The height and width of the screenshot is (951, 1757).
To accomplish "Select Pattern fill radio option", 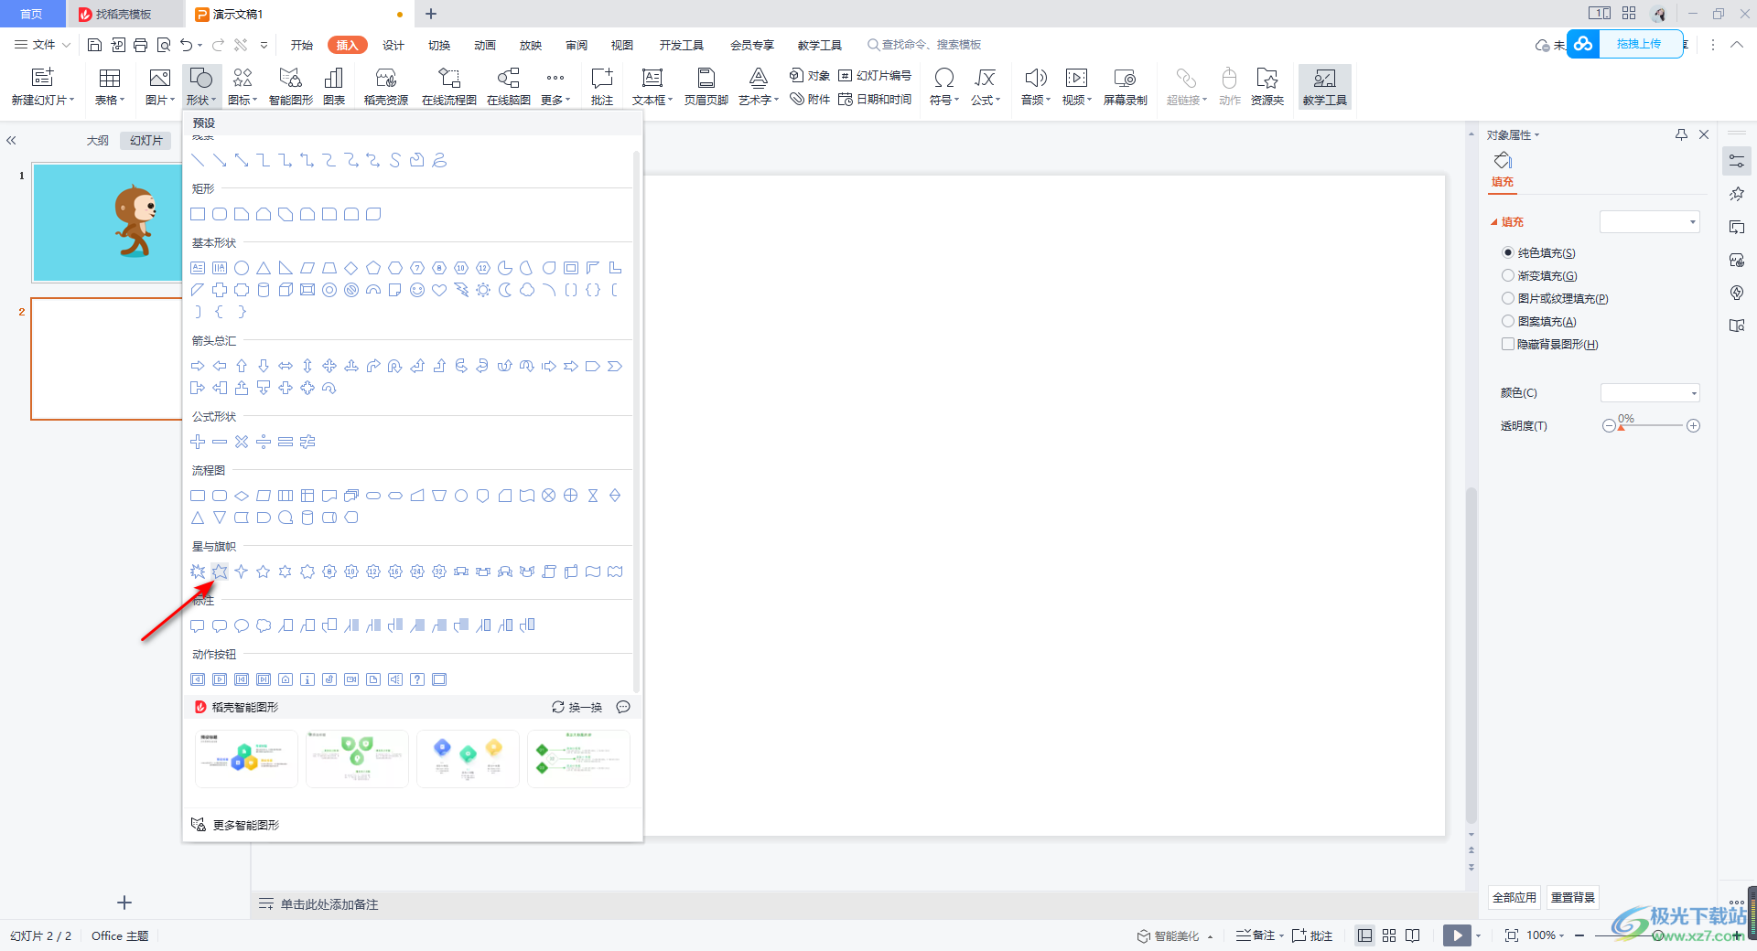I will coord(1508,321).
